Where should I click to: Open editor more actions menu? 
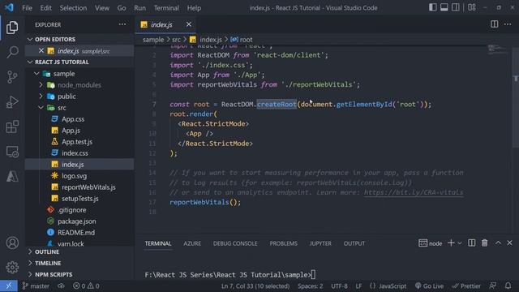tap(508, 24)
